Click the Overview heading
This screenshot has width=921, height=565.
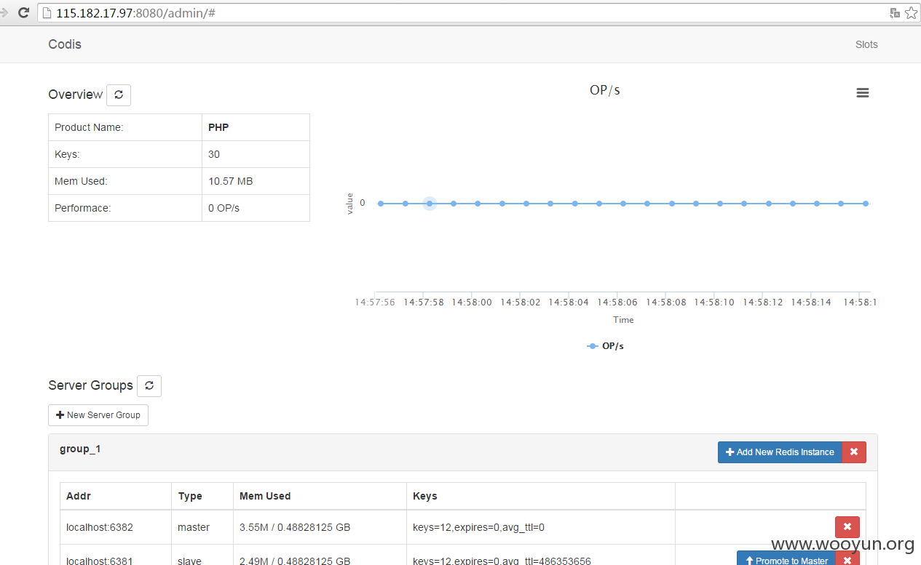(x=76, y=95)
